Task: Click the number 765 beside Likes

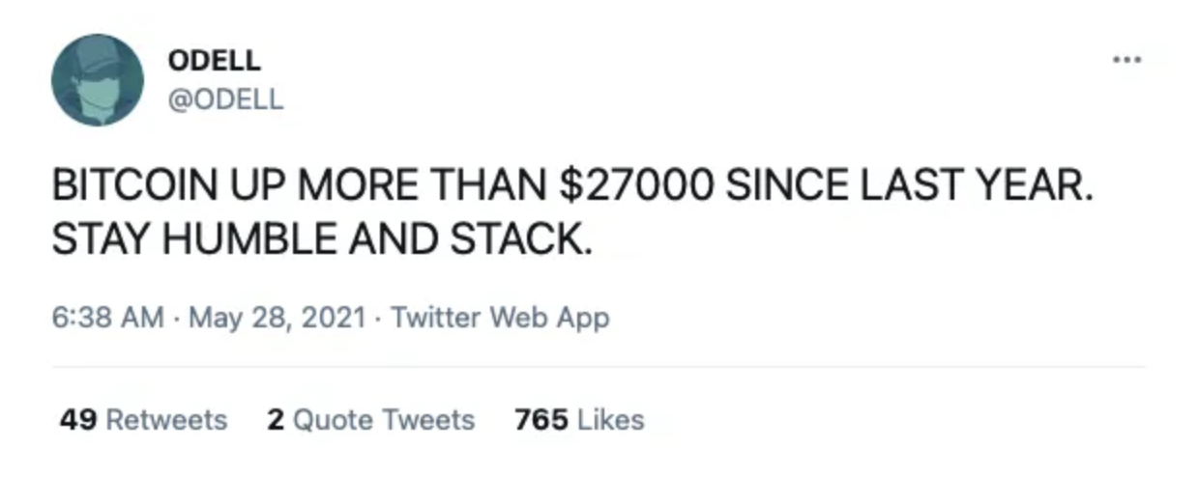Action: point(541,420)
